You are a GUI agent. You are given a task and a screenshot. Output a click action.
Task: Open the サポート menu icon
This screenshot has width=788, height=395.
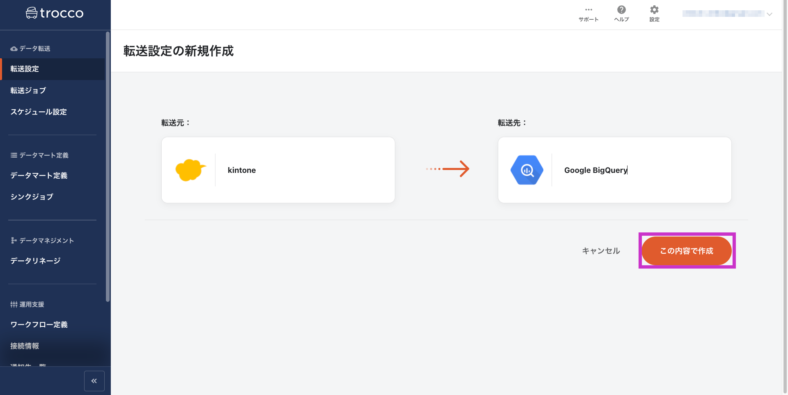[589, 10]
